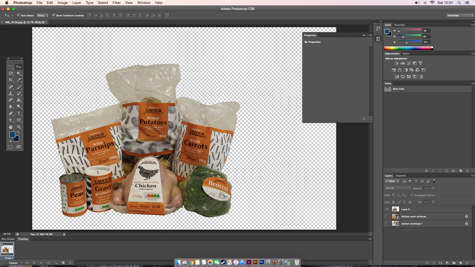Show kitchen-work-surfaces layer

387,216
